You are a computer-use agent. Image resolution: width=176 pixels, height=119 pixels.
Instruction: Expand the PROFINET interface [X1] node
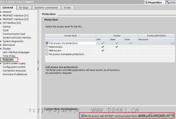pyautogui.click(x=1, y=16)
